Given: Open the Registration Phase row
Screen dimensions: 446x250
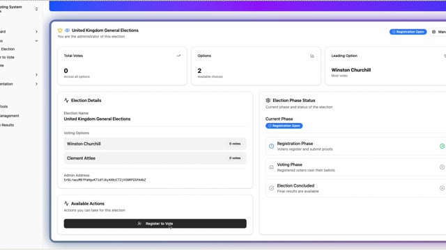Looking at the screenshot, I should pos(356,146).
